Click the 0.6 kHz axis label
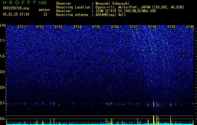Screen dimensions: 197x125 [x=3, y=119]
